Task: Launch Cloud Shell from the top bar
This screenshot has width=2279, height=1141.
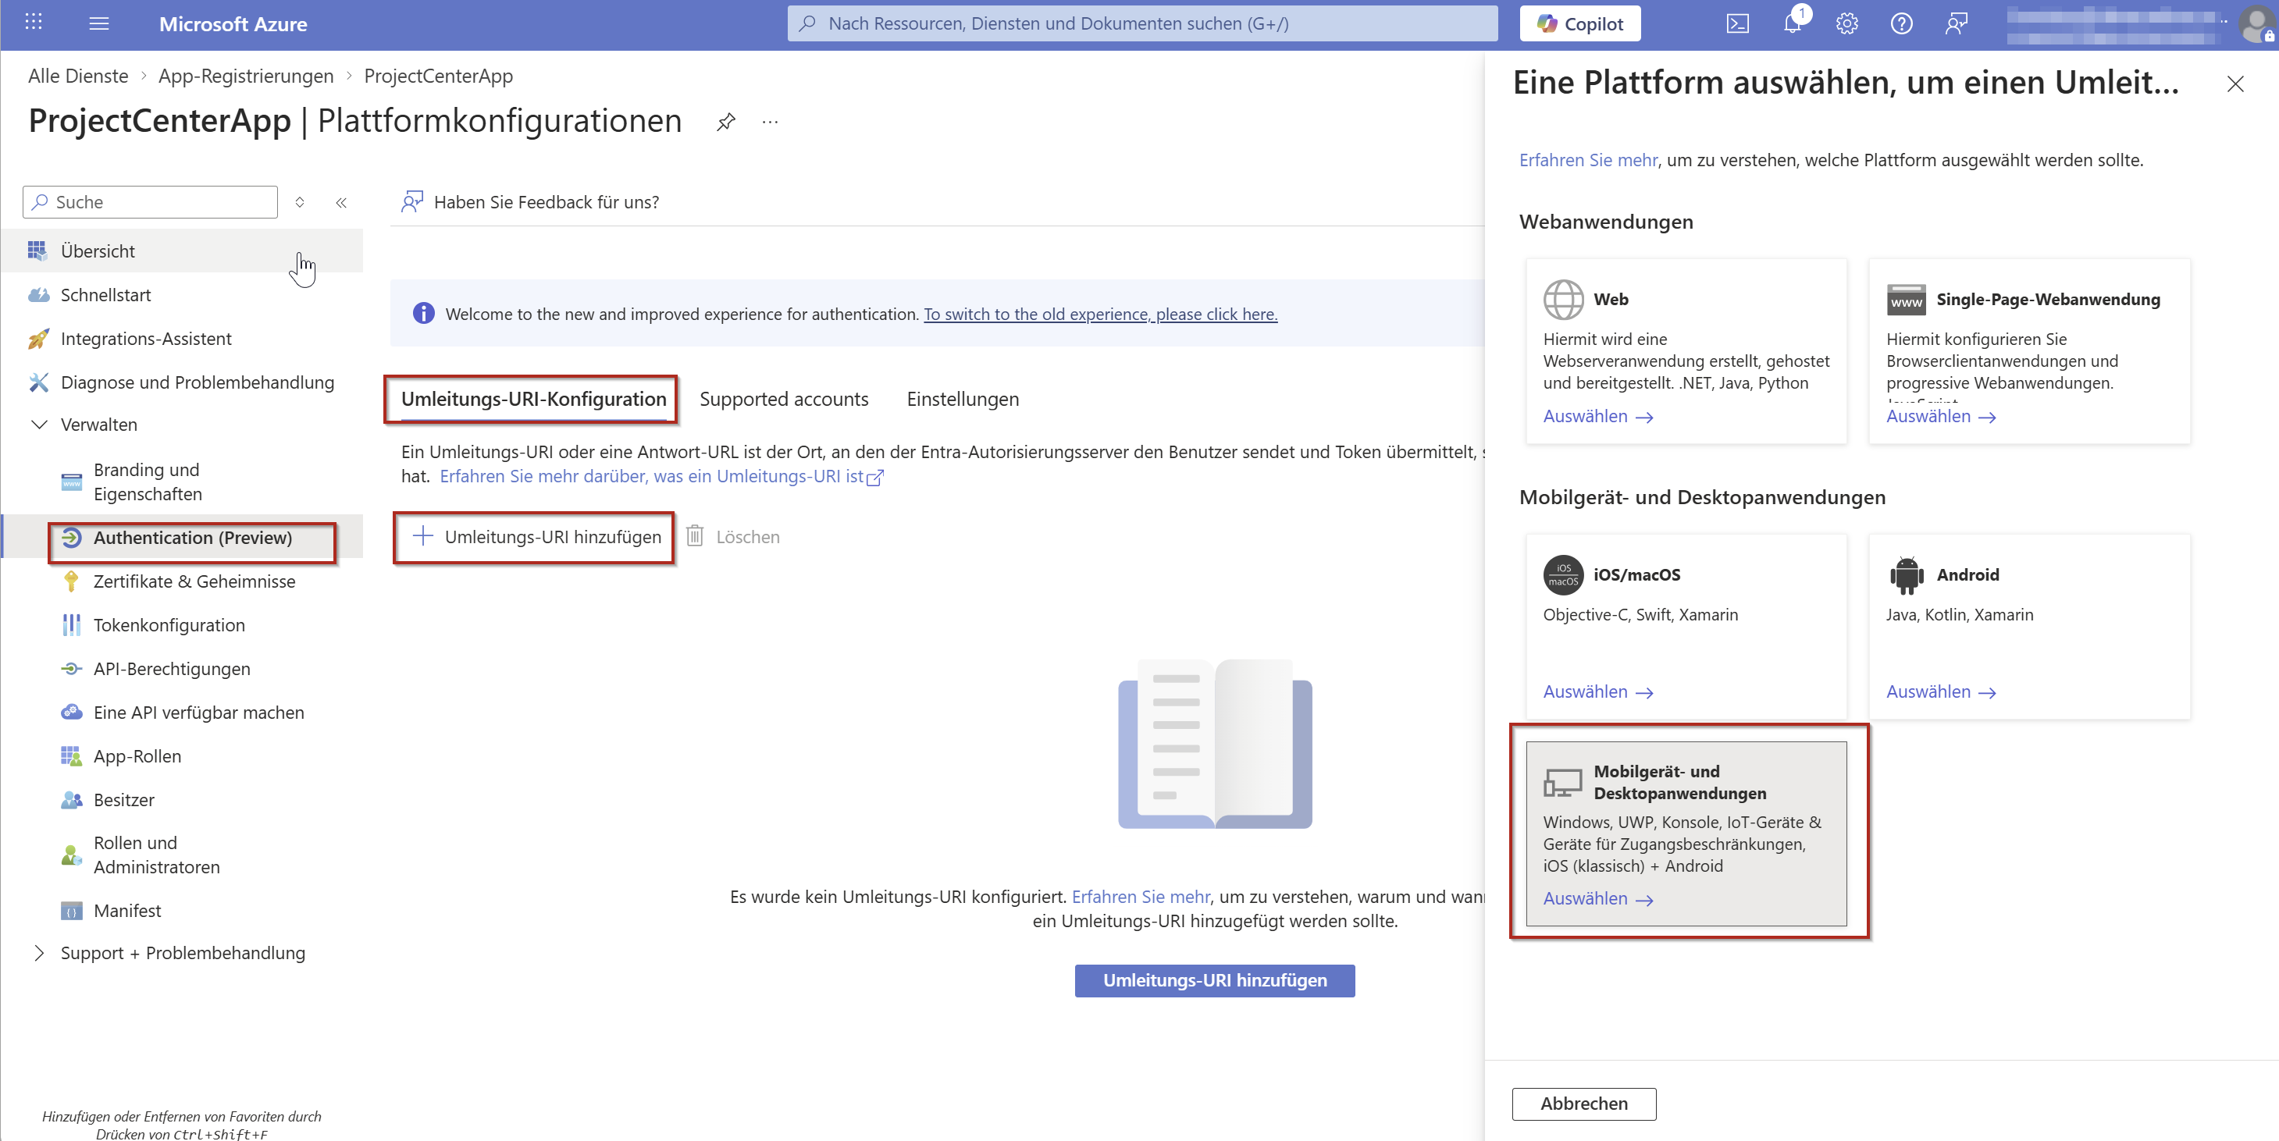Action: (x=1738, y=24)
